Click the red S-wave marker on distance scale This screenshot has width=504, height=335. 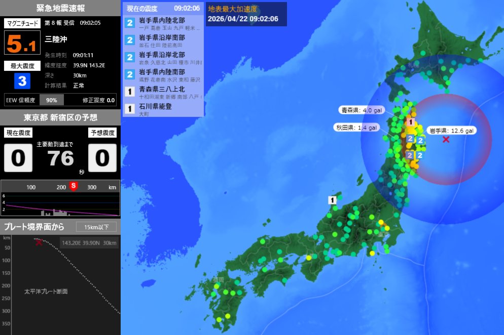(x=74, y=186)
